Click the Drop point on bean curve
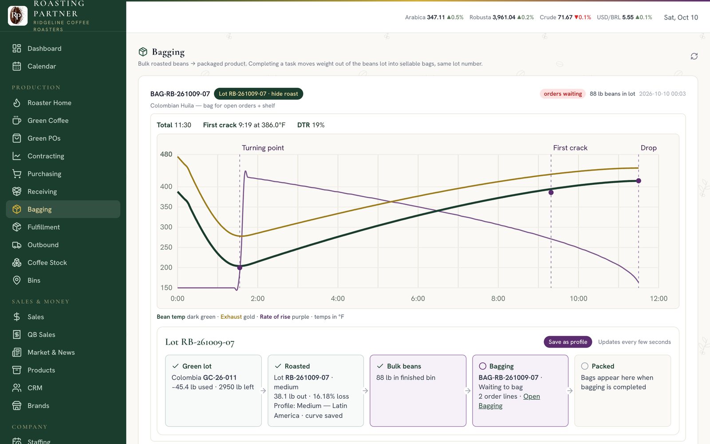This screenshot has height=444, width=710. (639, 181)
